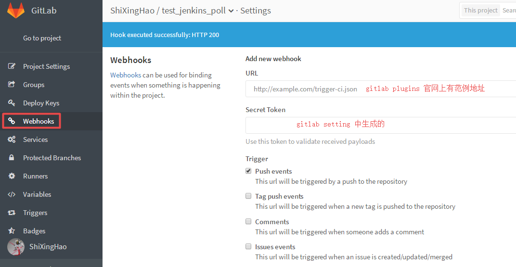The height and width of the screenshot is (267, 516).
Task: Click the Trigger section label
Action: coord(257,159)
